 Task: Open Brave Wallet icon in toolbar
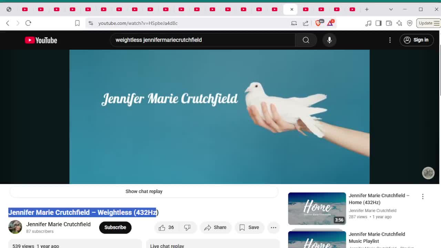point(389,23)
